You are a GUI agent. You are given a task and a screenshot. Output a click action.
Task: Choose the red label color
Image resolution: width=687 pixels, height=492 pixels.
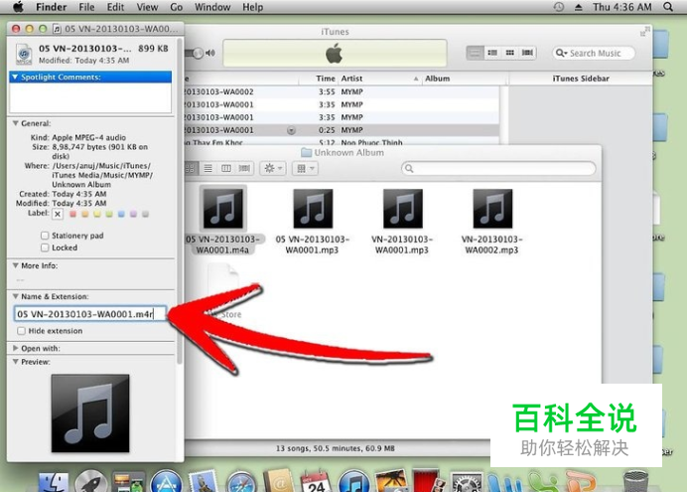73,214
